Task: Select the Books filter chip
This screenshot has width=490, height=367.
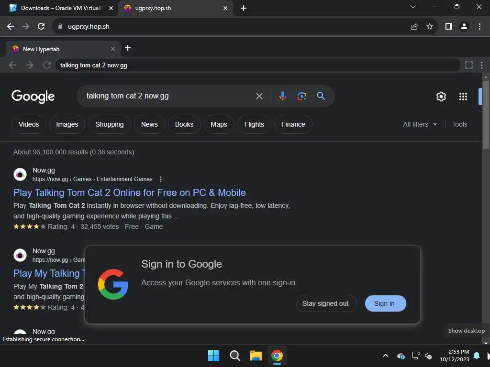Action: tap(184, 124)
